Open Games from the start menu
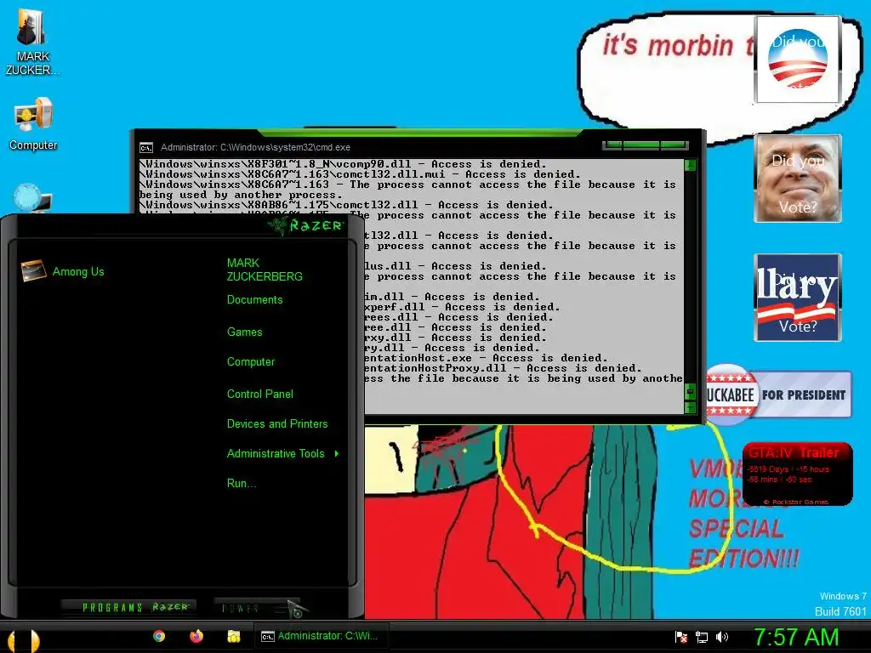The image size is (871, 653). coord(244,332)
